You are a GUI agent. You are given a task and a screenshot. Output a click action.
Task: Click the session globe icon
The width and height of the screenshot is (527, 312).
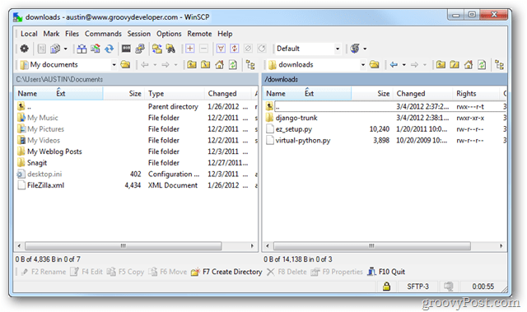(x=355, y=49)
